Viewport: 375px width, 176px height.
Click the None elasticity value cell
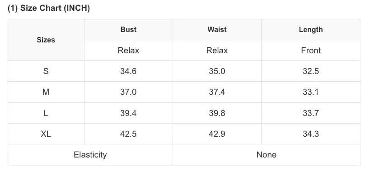coord(267,155)
